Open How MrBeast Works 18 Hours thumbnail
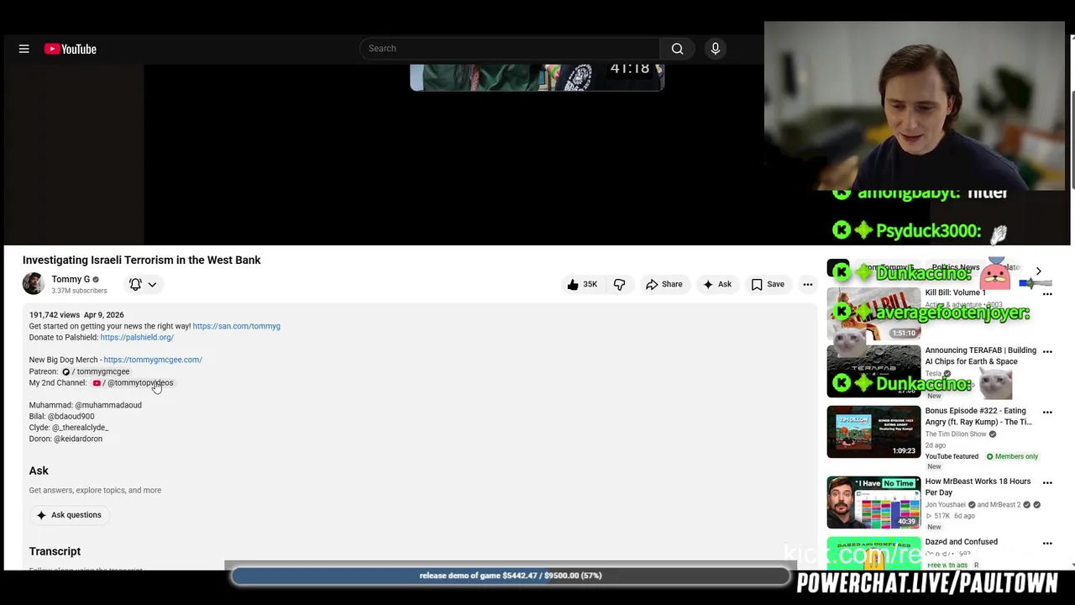1075x605 pixels. (873, 502)
